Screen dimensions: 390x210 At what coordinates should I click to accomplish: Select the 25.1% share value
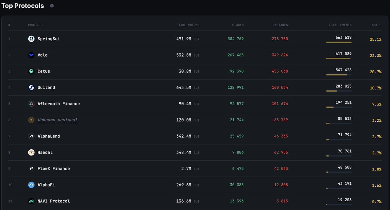tap(376, 39)
